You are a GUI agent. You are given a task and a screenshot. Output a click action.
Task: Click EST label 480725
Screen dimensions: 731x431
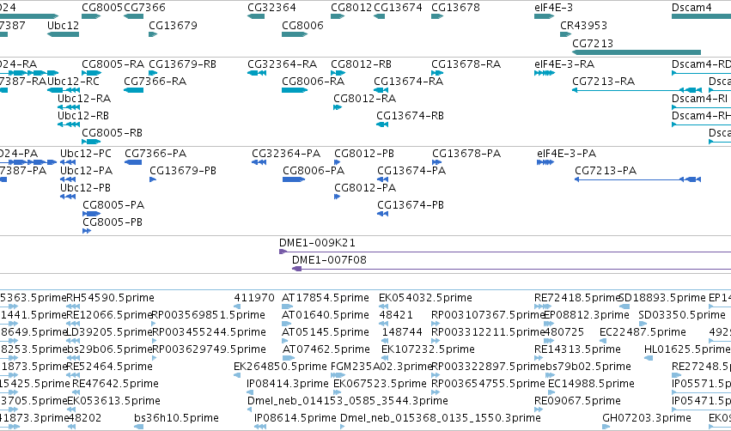pos(564,332)
